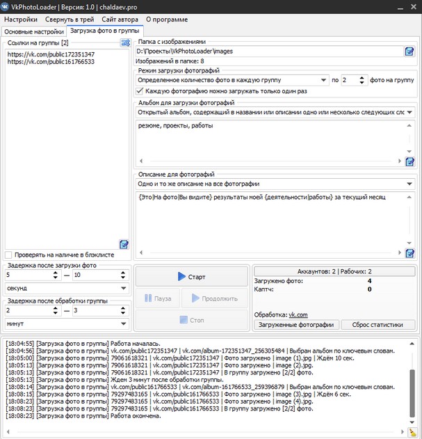Click the photos-per-group stepper arrows
The width and height of the screenshot is (422, 439).
[362, 80]
